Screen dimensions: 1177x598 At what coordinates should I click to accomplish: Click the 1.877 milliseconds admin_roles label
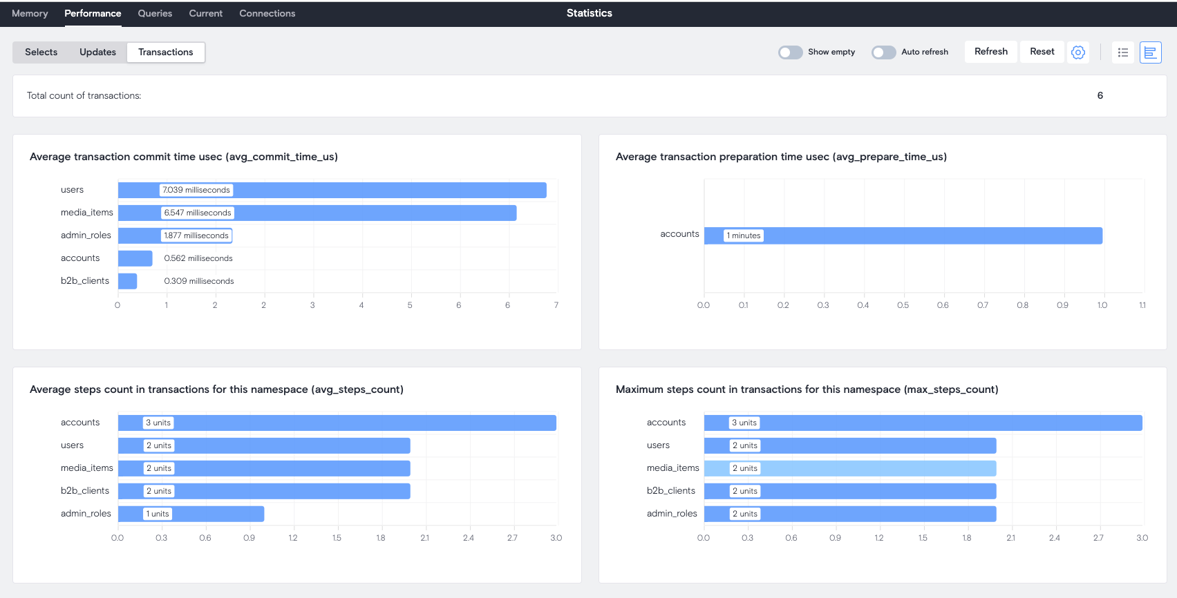[x=196, y=235]
